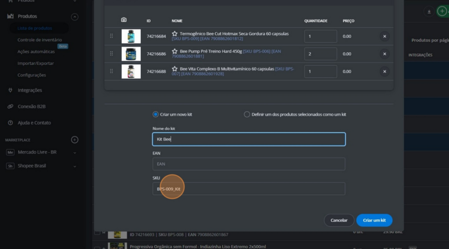Edit quantity for Bee Vita Complexo B

[321, 71]
